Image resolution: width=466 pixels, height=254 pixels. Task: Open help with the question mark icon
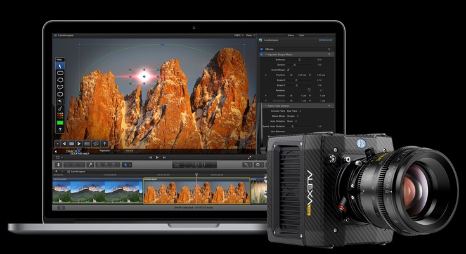coord(60,129)
